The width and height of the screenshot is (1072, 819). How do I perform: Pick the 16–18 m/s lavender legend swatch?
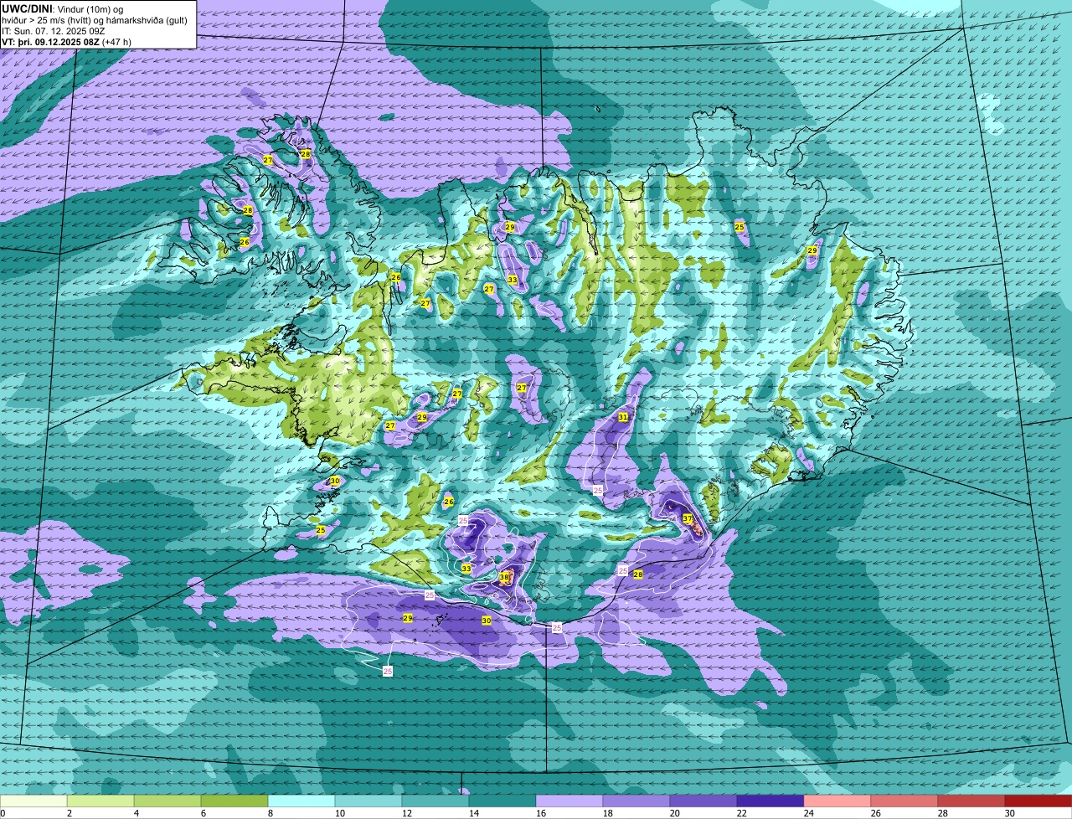tap(569, 801)
